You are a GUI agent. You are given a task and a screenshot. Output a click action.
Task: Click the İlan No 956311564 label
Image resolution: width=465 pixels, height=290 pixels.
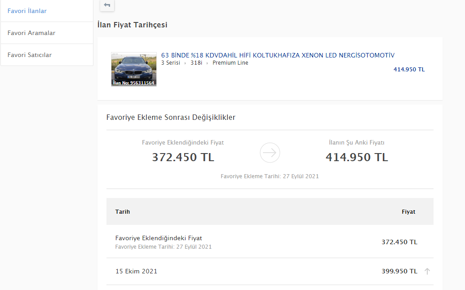(133, 83)
